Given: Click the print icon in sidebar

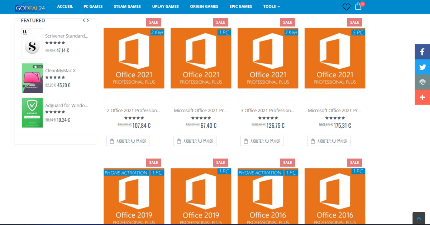Looking at the screenshot, I should click(x=422, y=82).
